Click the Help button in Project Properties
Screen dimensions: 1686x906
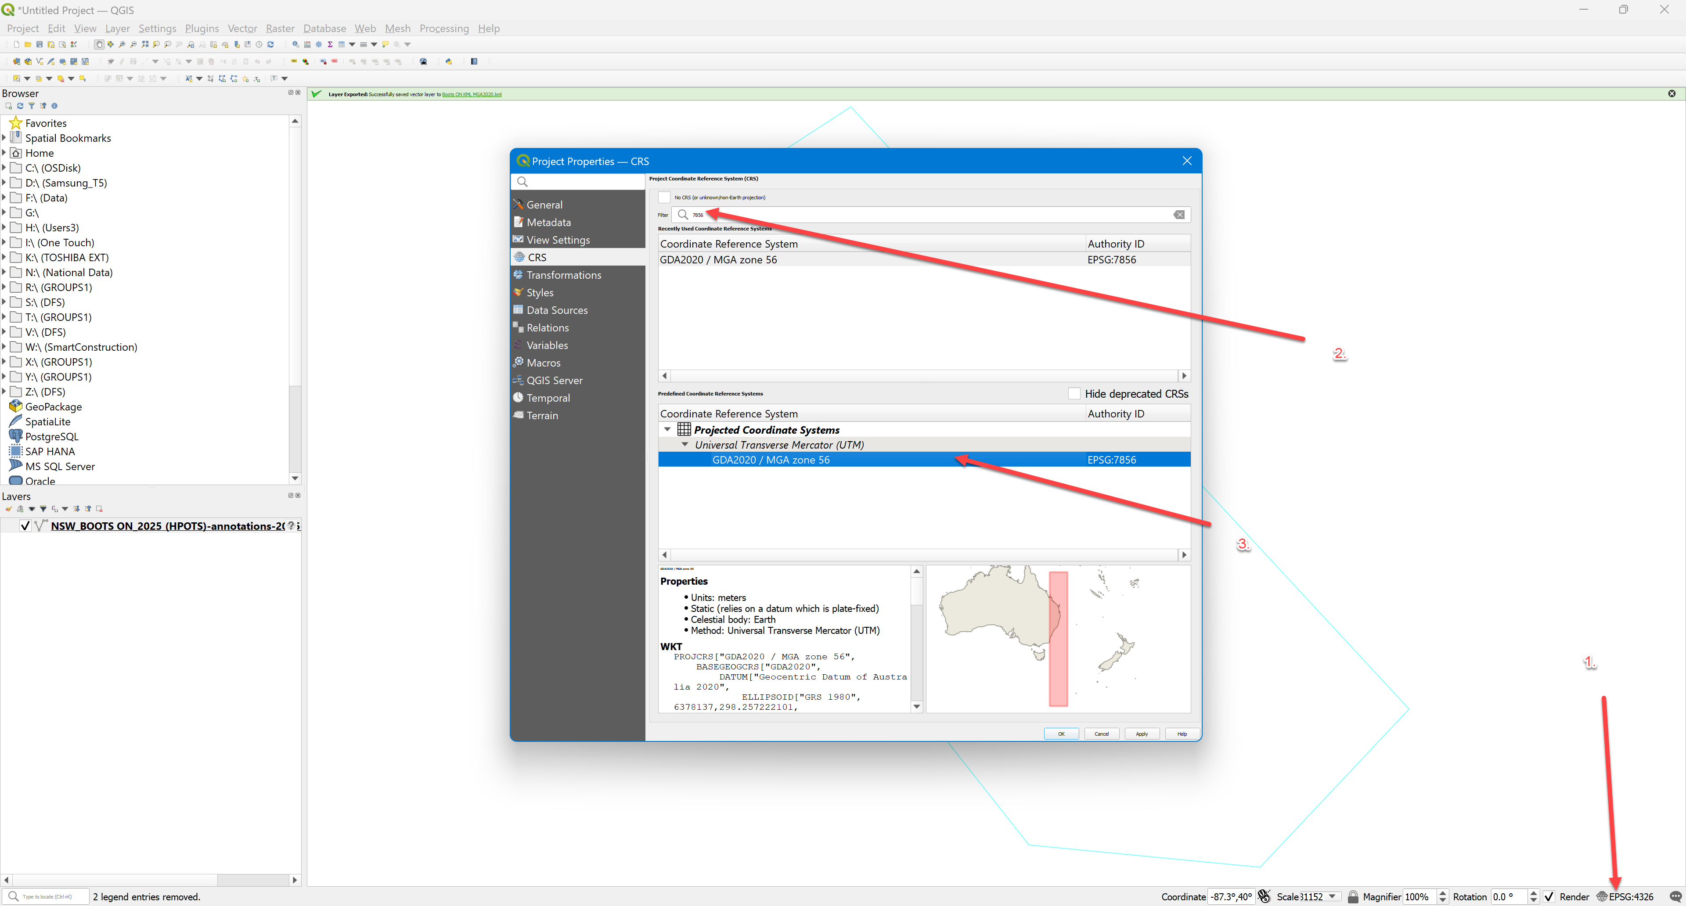point(1182,733)
